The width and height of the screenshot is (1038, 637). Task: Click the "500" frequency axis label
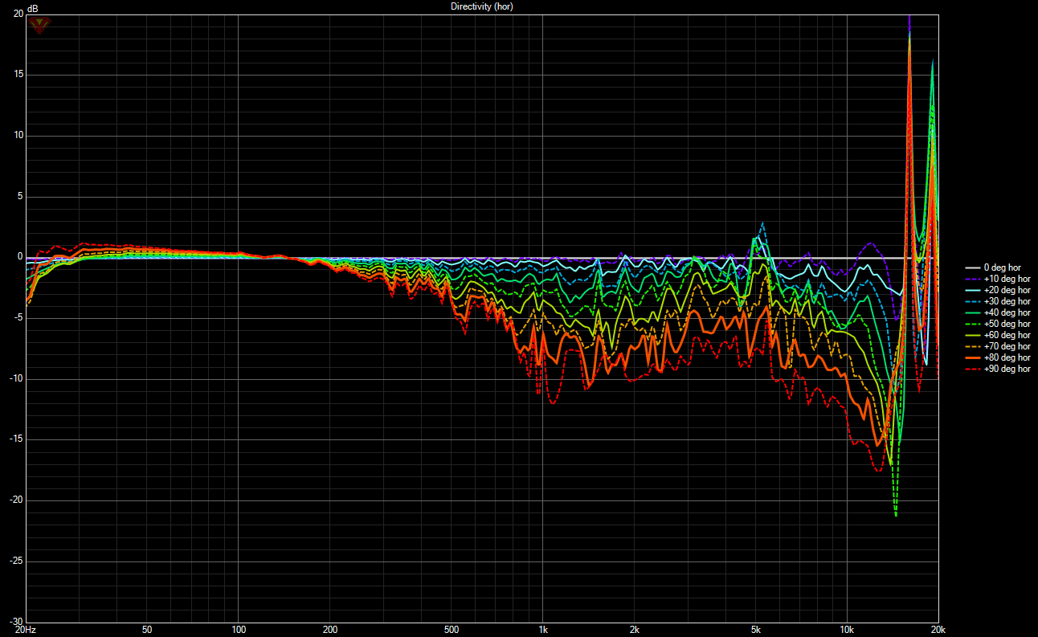pos(451,629)
